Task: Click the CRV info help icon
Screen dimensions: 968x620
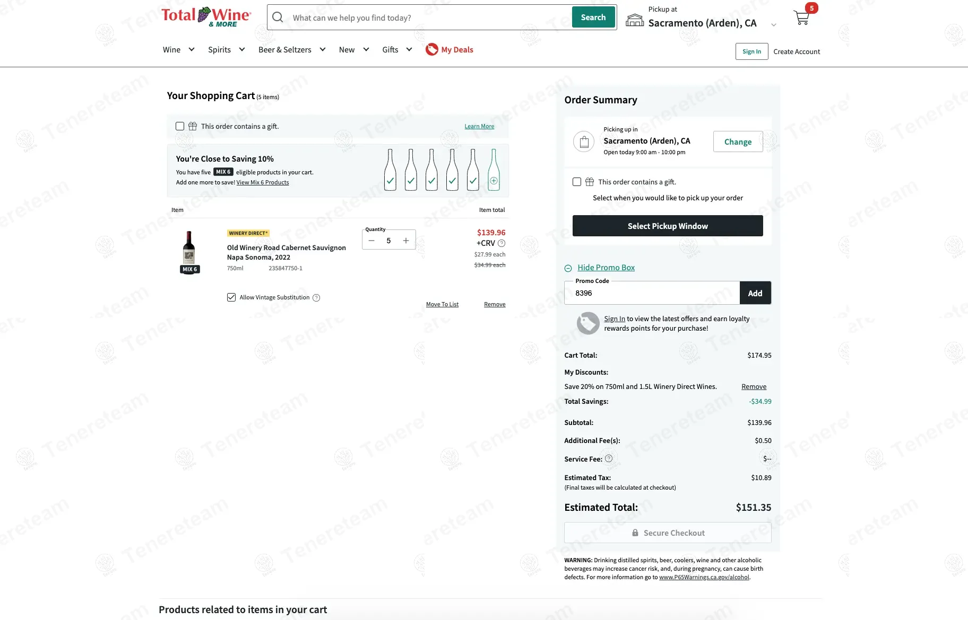Action: coord(502,243)
